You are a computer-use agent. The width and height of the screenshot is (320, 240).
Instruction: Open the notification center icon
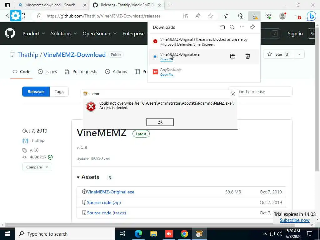pos(310,234)
